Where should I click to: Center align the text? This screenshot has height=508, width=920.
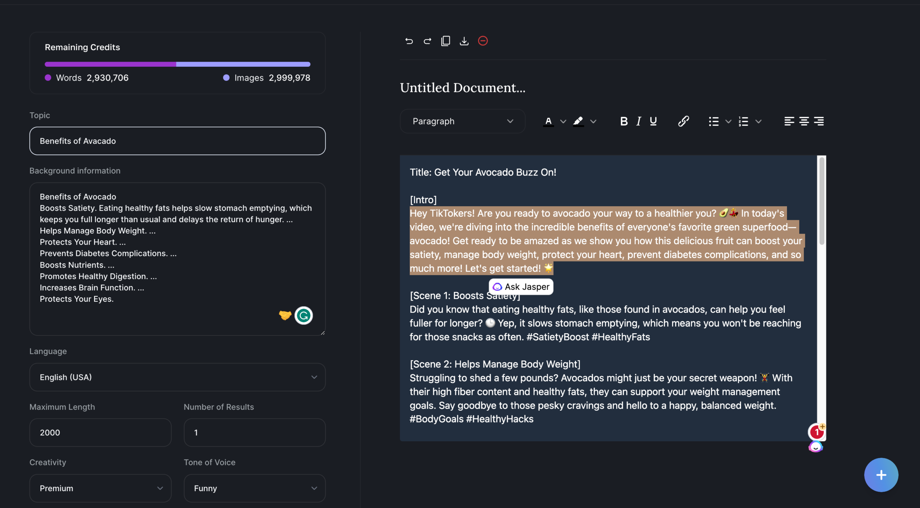(x=804, y=121)
